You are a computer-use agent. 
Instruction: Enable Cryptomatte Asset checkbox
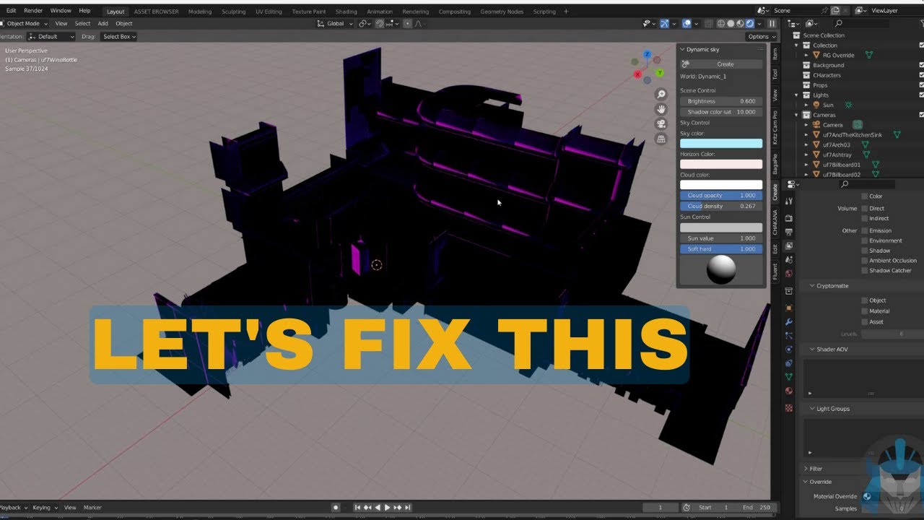pyautogui.click(x=865, y=321)
